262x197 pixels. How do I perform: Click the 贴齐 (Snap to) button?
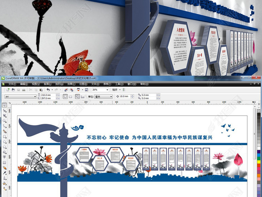coord(116,90)
